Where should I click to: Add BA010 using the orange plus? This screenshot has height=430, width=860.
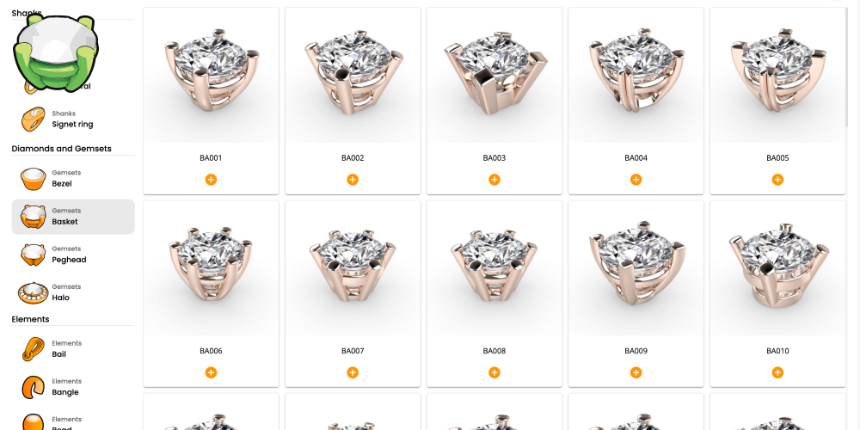[x=777, y=372]
